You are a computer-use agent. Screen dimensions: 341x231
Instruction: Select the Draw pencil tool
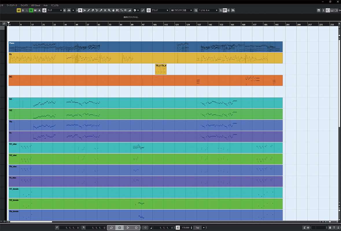point(89,10)
